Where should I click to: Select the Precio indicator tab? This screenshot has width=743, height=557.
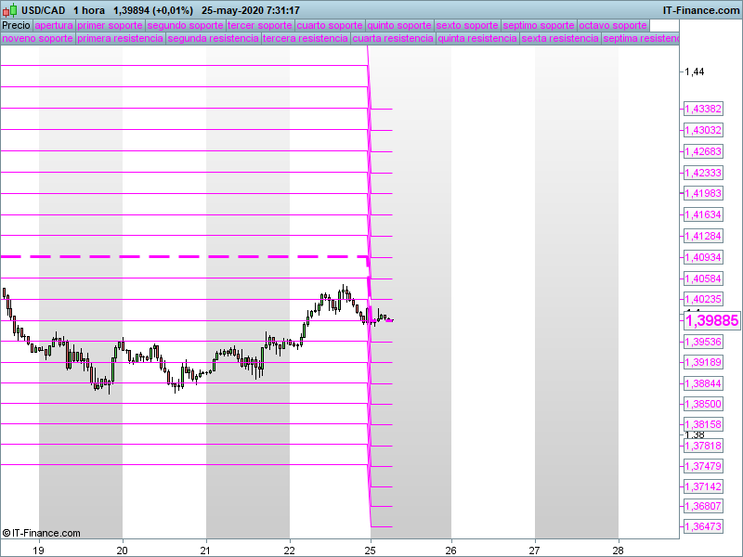pos(16,26)
